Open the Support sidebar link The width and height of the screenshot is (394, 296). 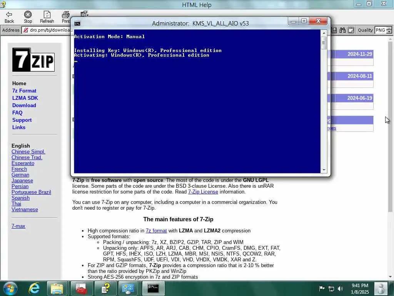point(22,120)
